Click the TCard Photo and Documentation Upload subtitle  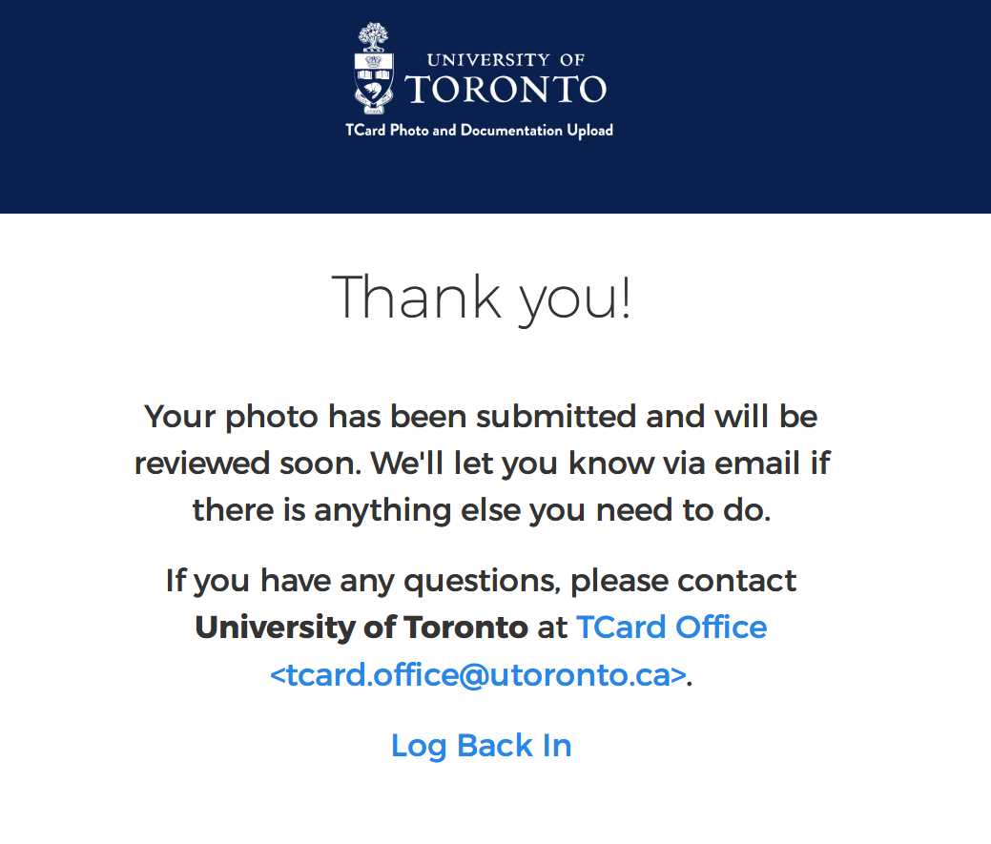pyautogui.click(x=479, y=131)
